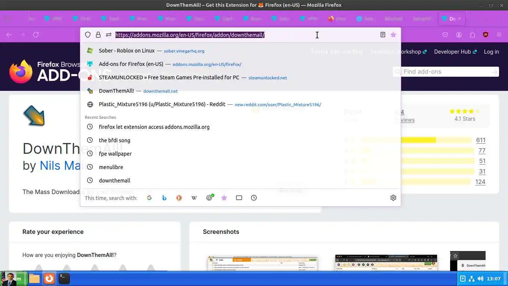The image size is (508, 286).
Task: Search history using the clock shortcut
Action: 254,198
